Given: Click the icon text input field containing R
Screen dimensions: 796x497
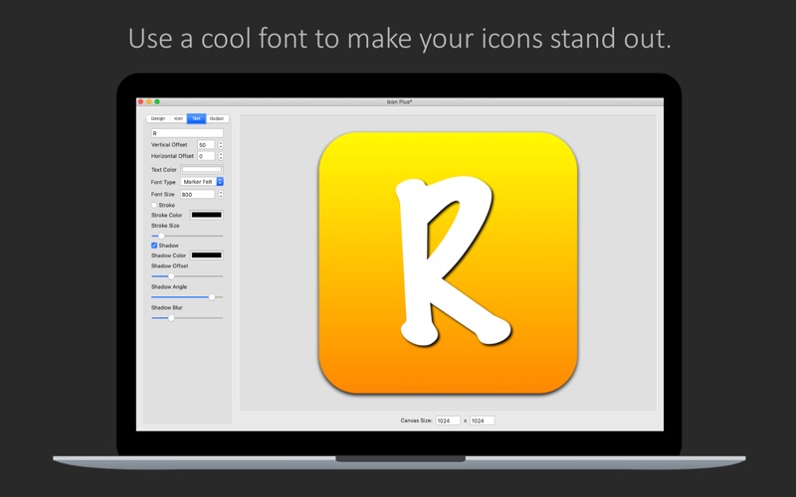Looking at the screenshot, I should pos(187,133).
